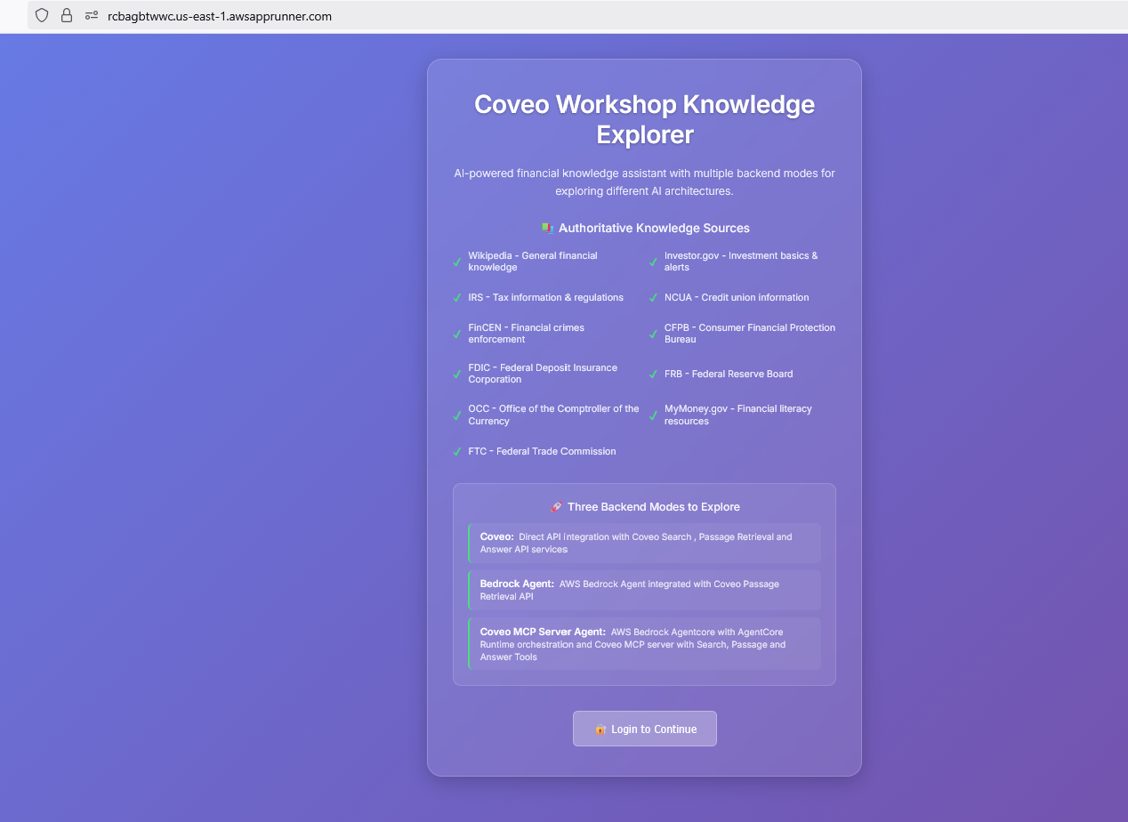Click the Login to Continue button

coord(644,728)
